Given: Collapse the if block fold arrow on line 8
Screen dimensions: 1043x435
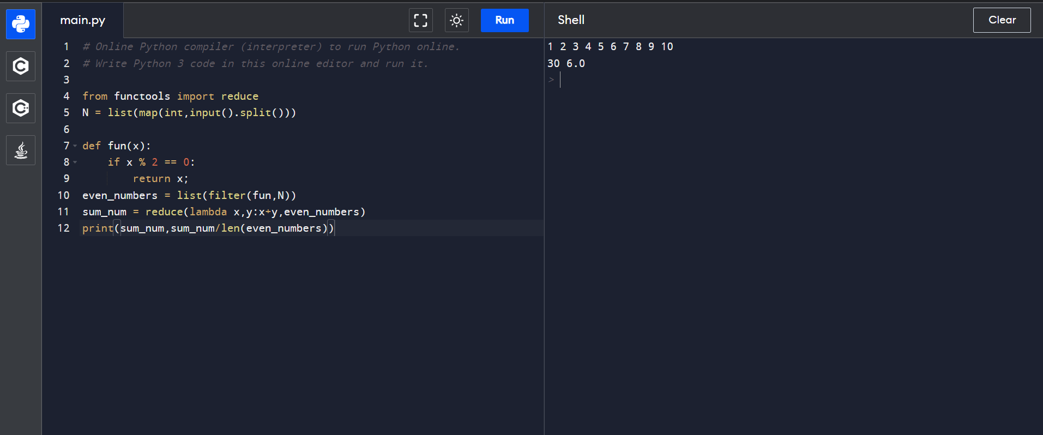Looking at the screenshot, I should pyautogui.click(x=75, y=162).
